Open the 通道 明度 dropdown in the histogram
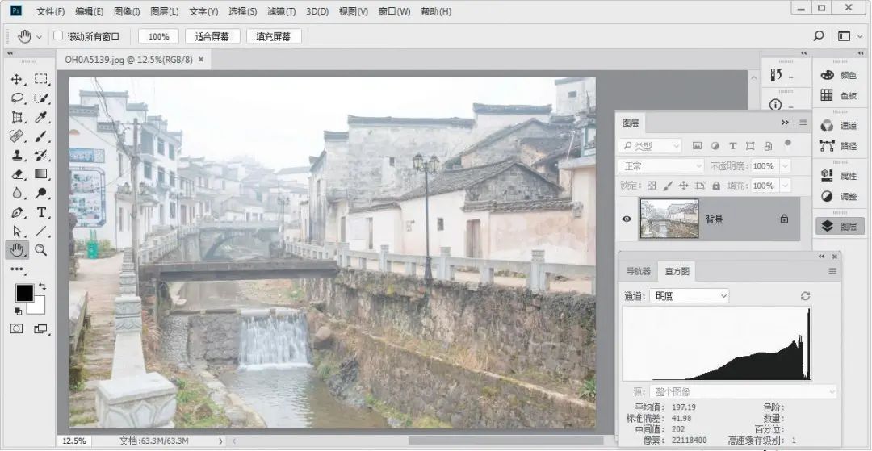 [689, 296]
